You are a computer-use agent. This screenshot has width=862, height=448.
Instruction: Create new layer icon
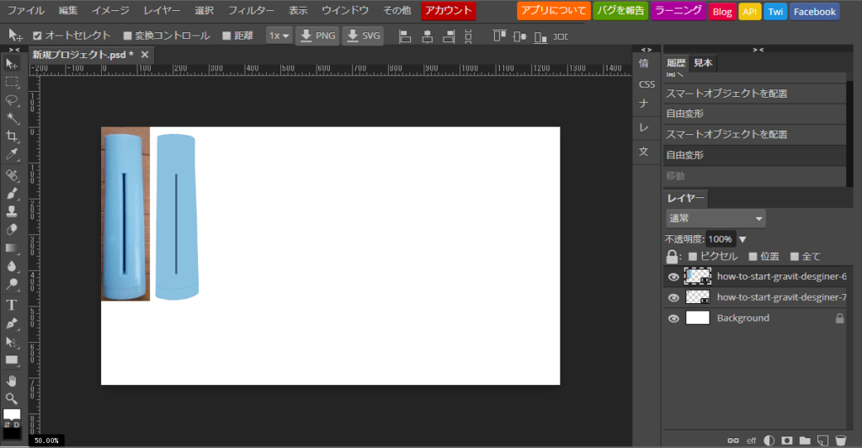822,440
